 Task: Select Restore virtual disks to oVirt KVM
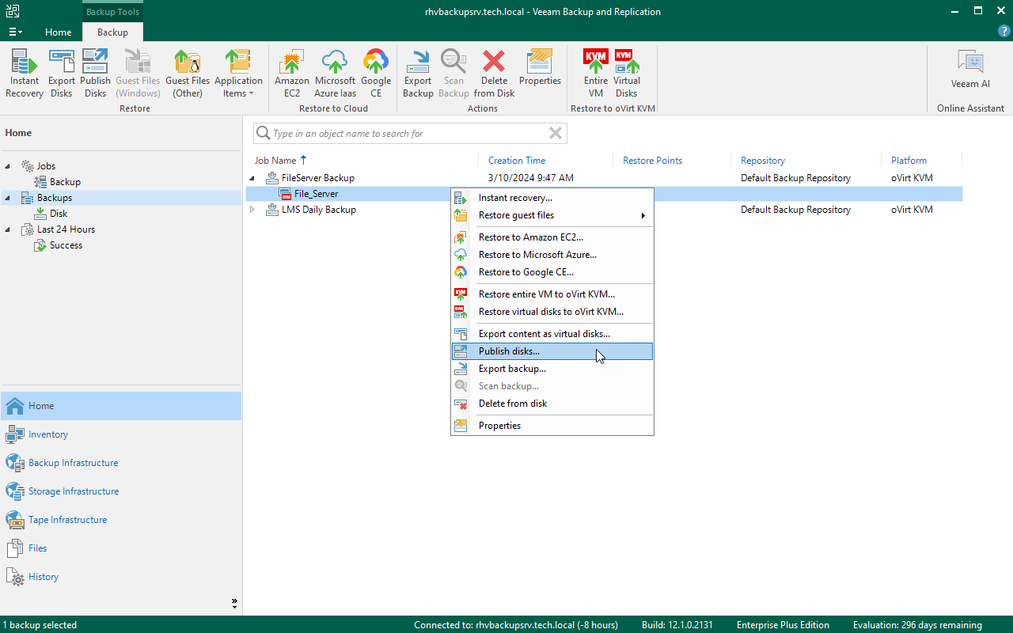click(552, 312)
